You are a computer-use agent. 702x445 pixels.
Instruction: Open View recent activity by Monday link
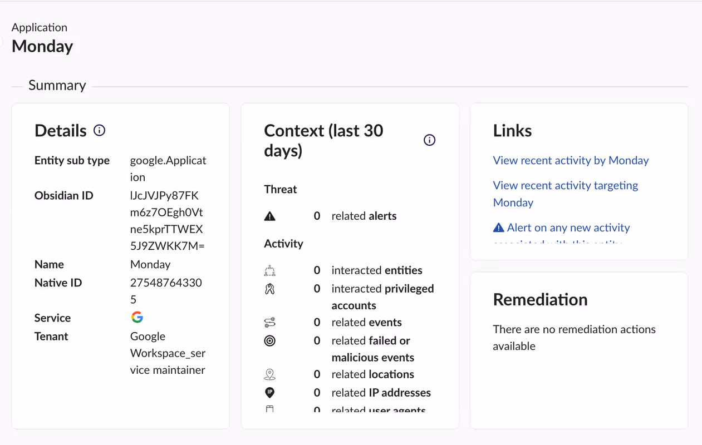pos(571,160)
